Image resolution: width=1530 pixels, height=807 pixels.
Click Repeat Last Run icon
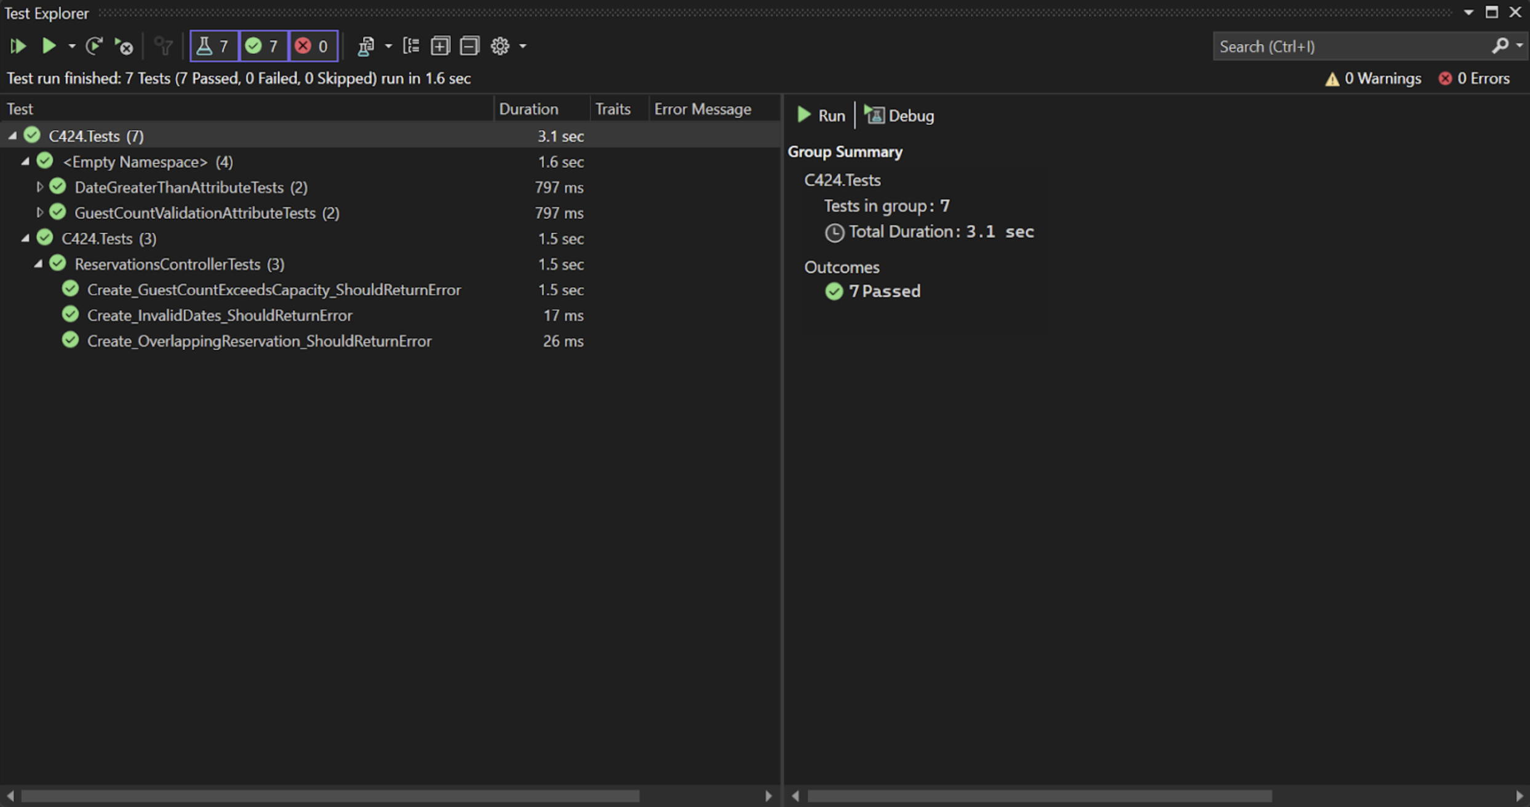94,46
